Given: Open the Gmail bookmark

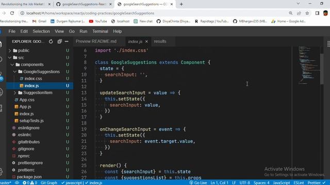Looking at the screenshot, I should tap(39, 21).
